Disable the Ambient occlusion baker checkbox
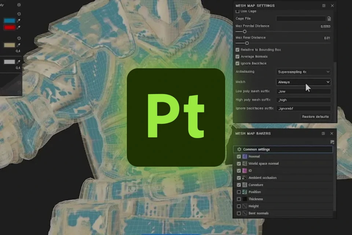 click(x=239, y=178)
